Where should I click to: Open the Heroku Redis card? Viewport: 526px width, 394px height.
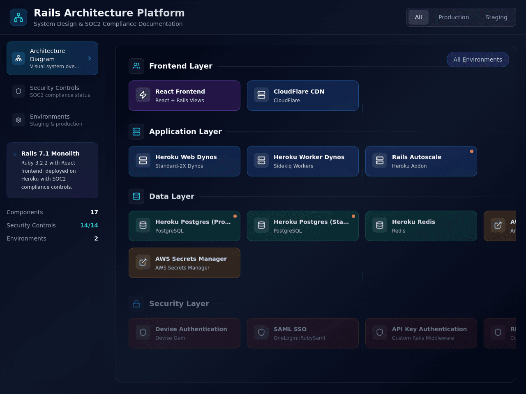(x=421, y=226)
